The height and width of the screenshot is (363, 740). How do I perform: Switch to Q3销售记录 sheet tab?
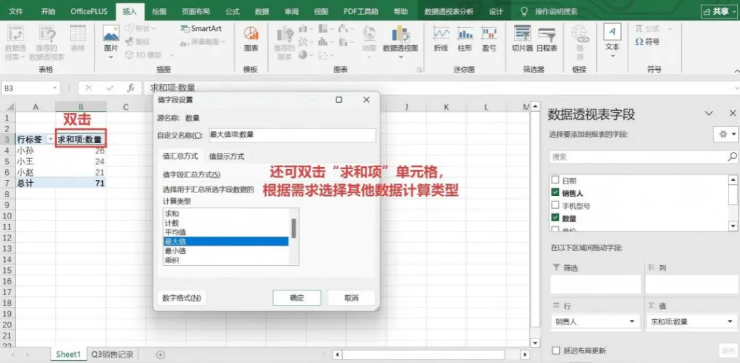[x=112, y=354]
